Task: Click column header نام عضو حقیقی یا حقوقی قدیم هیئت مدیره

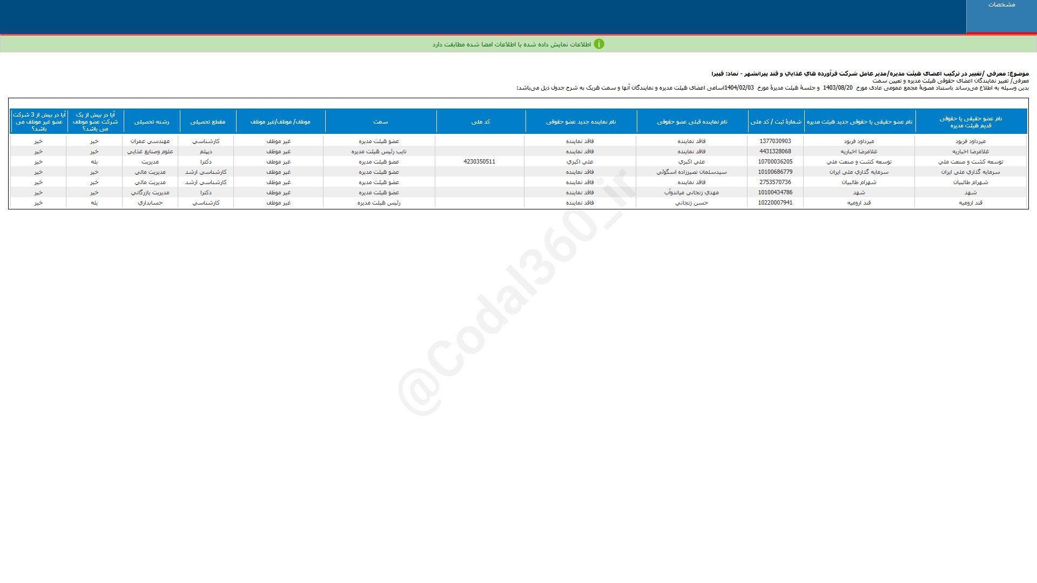Action: pos(971,122)
